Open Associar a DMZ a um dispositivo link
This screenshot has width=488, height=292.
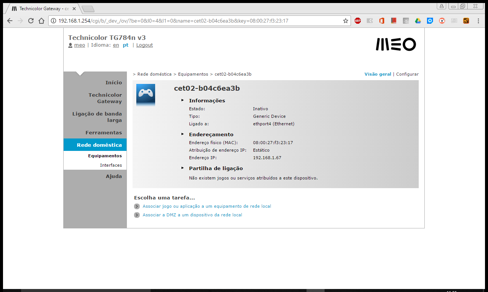coord(192,214)
